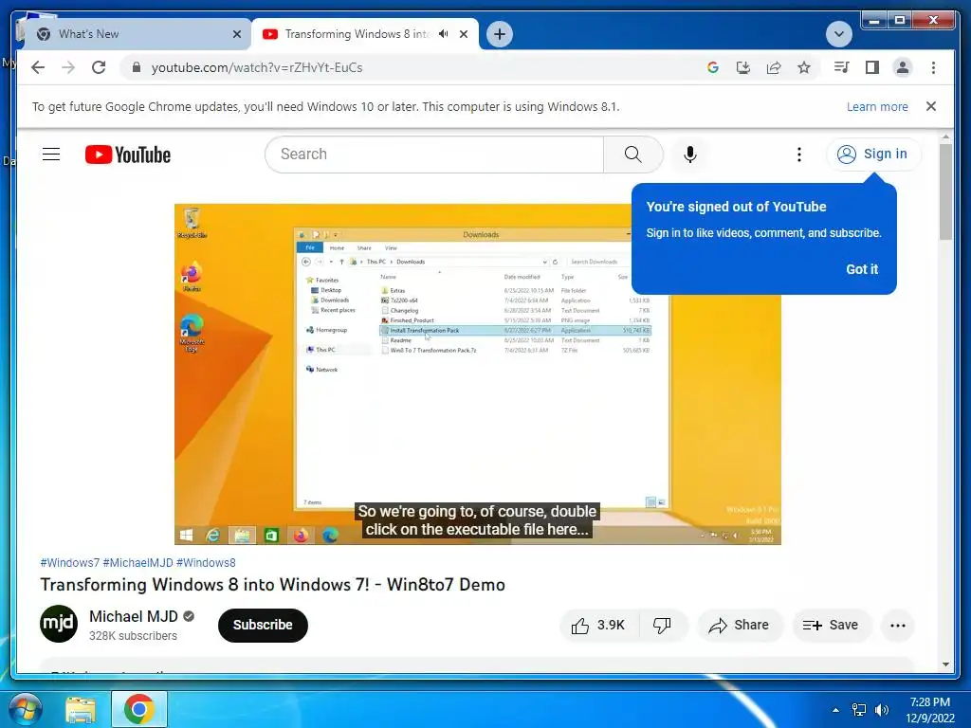Go to YouTube home via logo

click(x=128, y=155)
